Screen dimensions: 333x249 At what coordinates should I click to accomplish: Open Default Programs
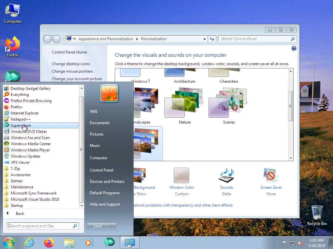pos(105,193)
